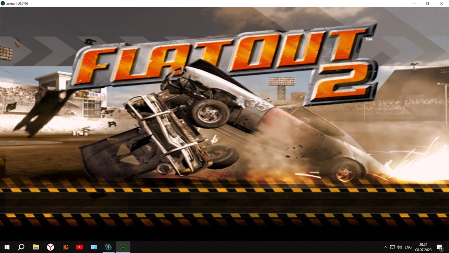Minimize the xemu window

[414, 3]
